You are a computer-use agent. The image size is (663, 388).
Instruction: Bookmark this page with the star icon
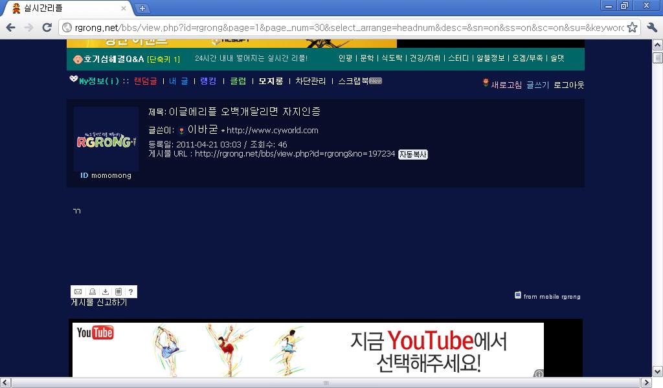pyautogui.click(x=632, y=27)
